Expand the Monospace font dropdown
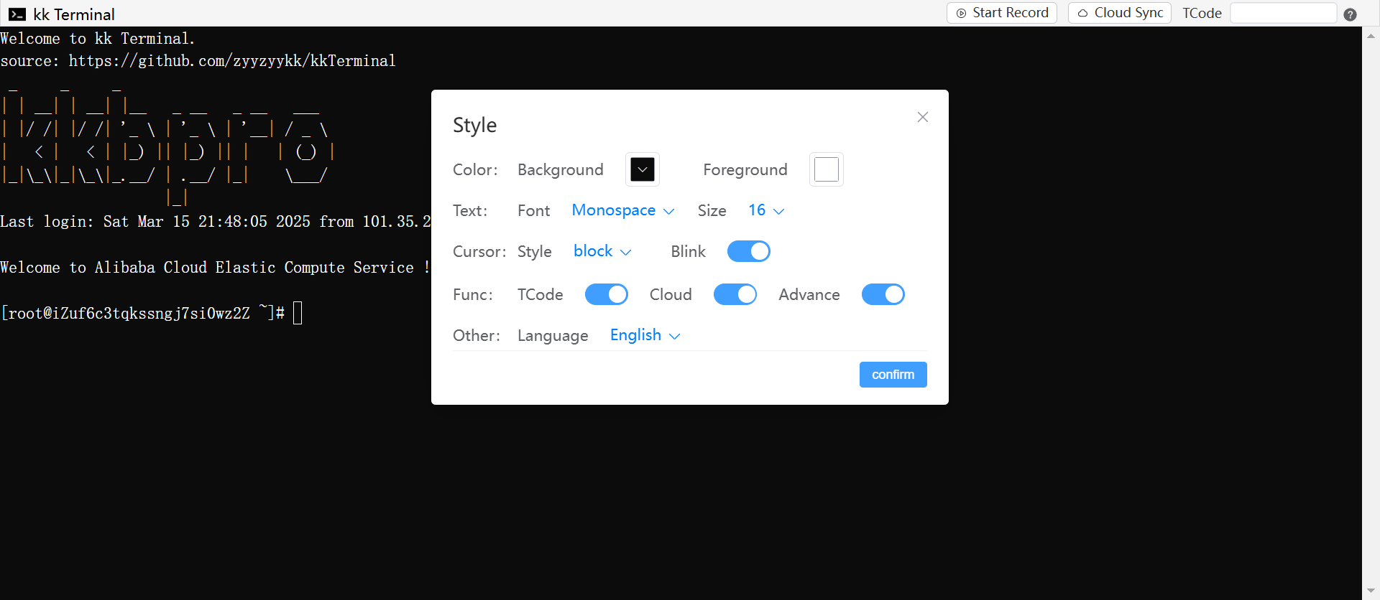1380x600 pixels. pos(622,210)
